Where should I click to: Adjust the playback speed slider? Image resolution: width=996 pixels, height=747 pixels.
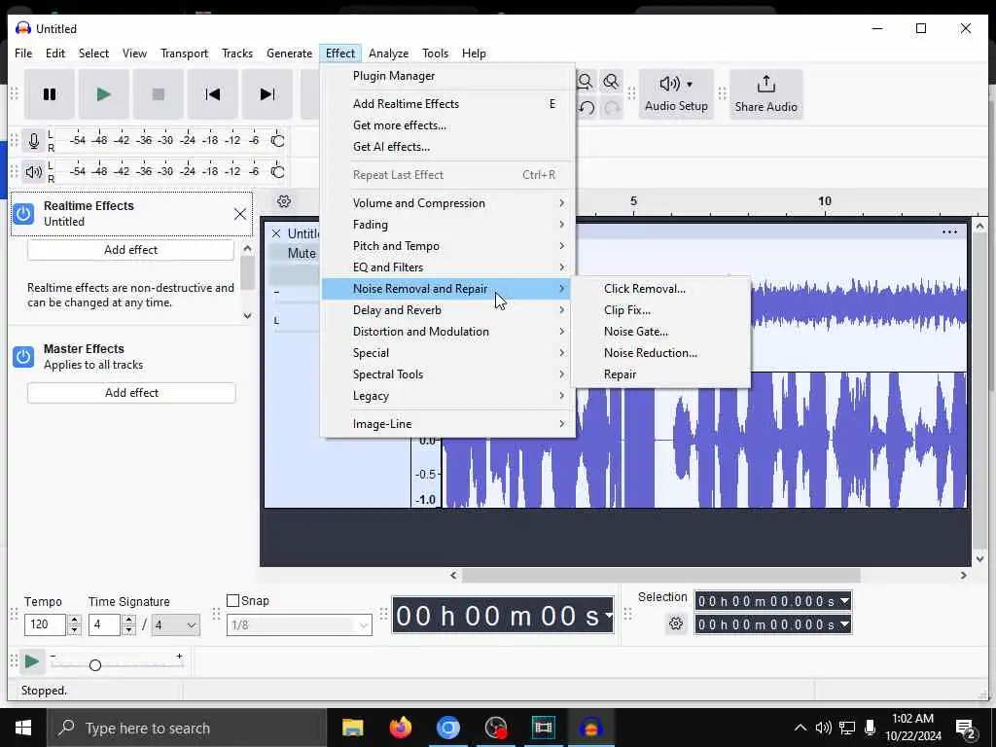(95, 665)
